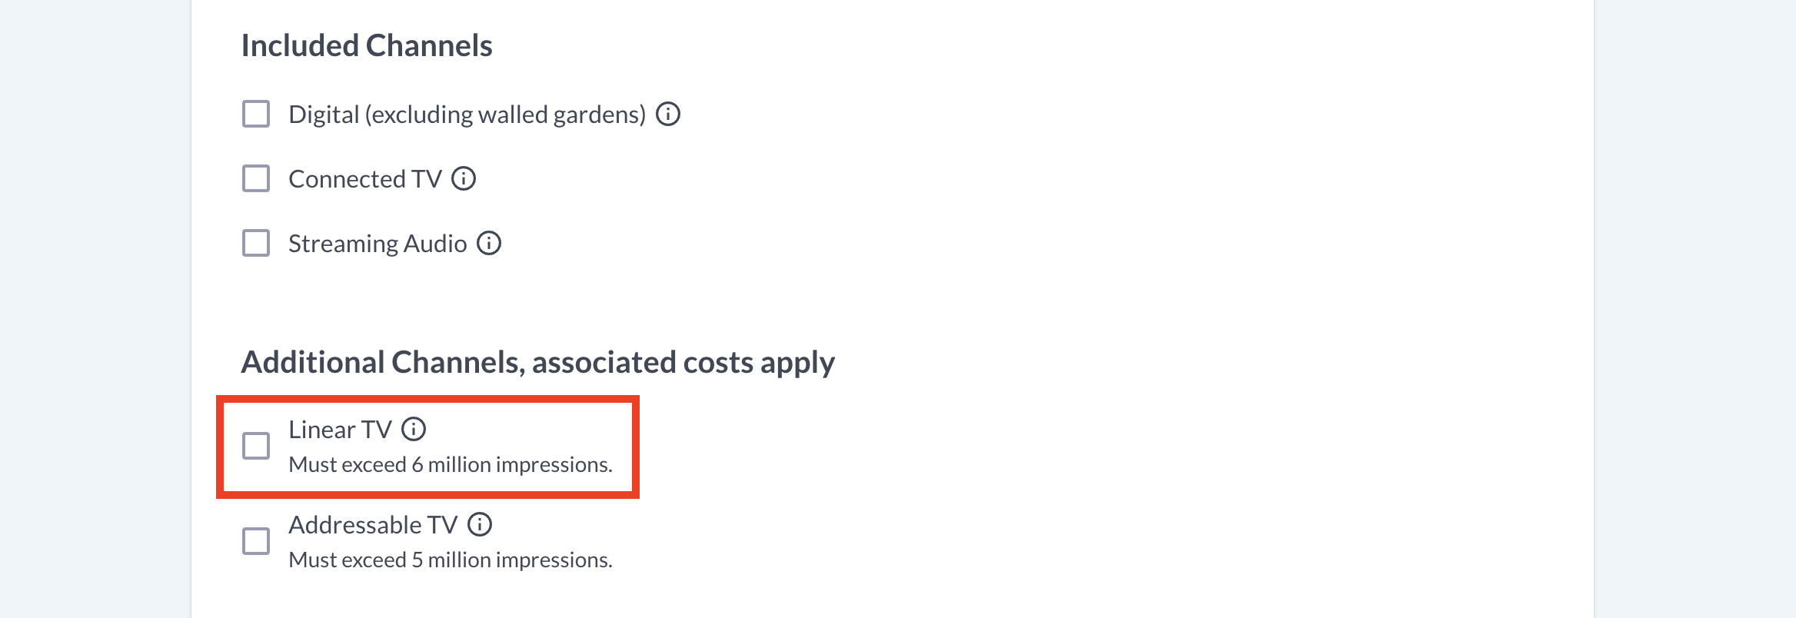Click 'Must exceed 6 million impressions' note

coord(450,465)
